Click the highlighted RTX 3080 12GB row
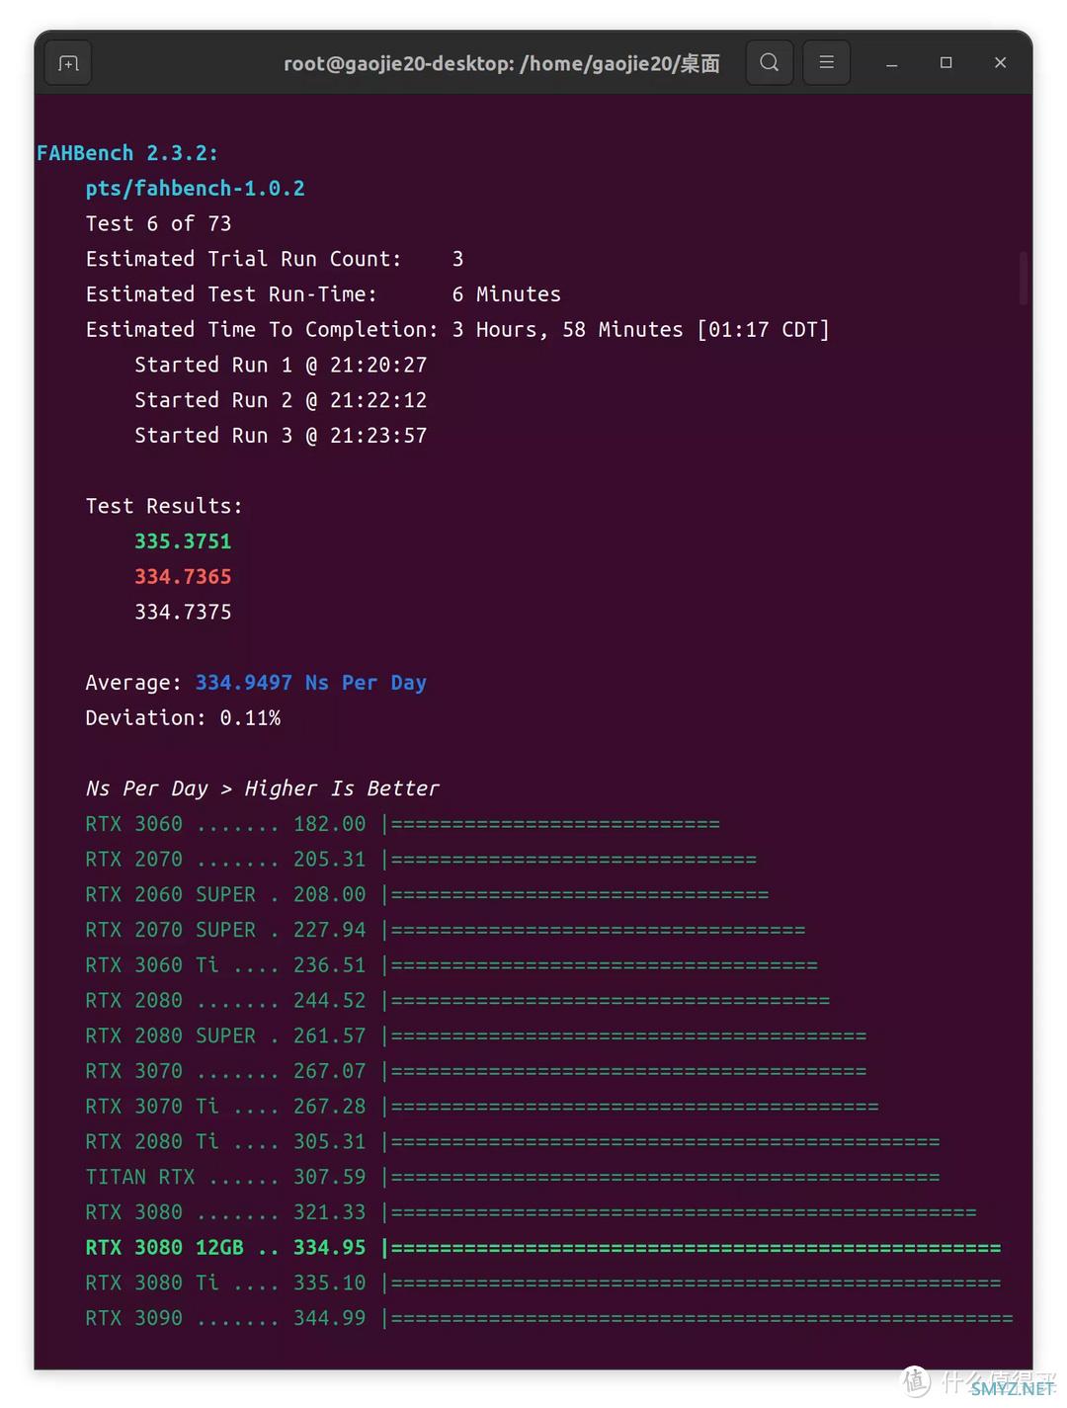The width and height of the screenshot is (1067, 1408). [543, 1248]
